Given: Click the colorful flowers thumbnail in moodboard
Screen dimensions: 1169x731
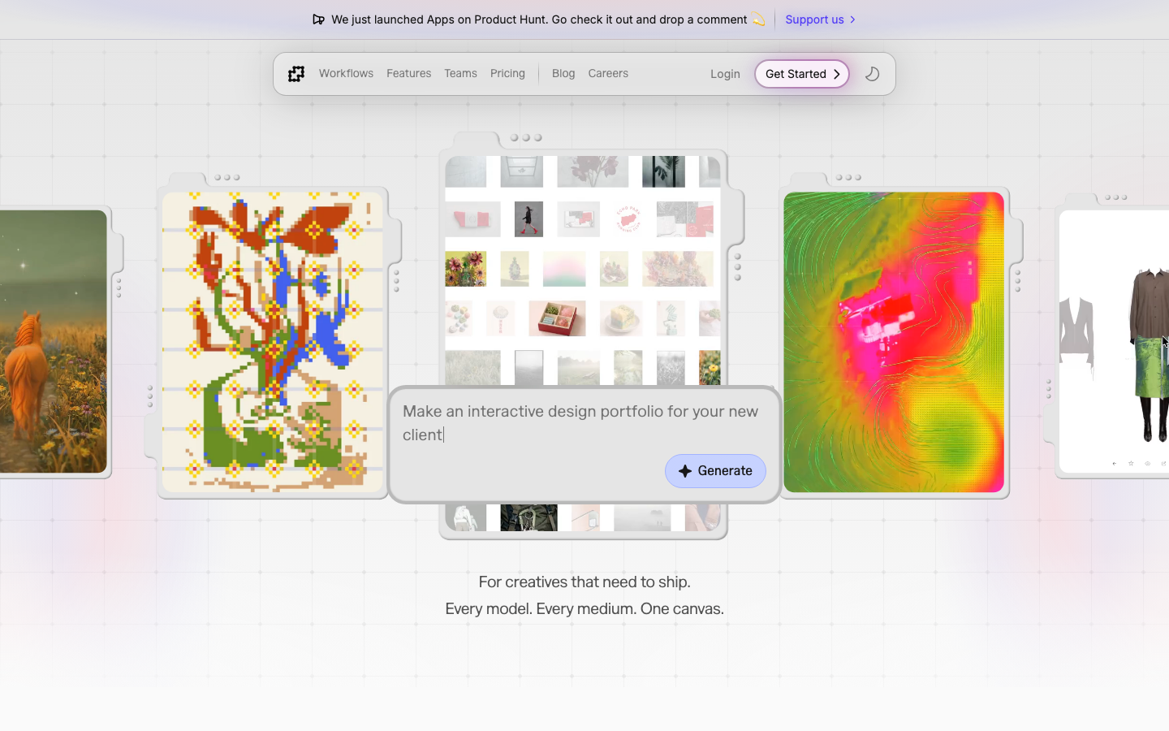Looking at the screenshot, I should [x=466, y=269].
